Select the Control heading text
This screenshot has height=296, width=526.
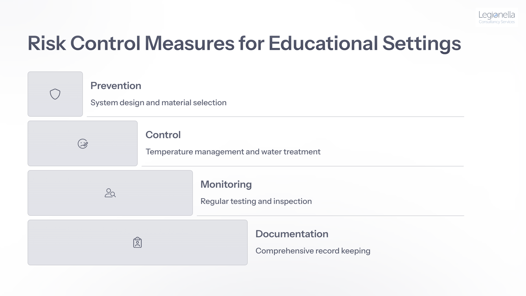163,135
